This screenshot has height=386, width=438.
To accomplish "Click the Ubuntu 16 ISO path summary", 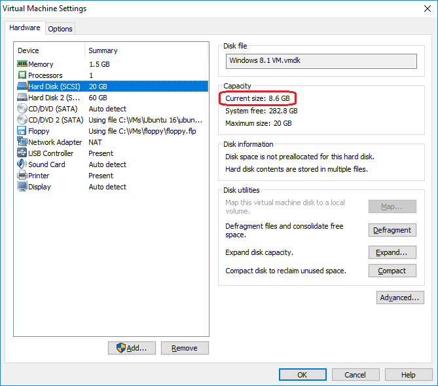I will [x=145, y=120].
